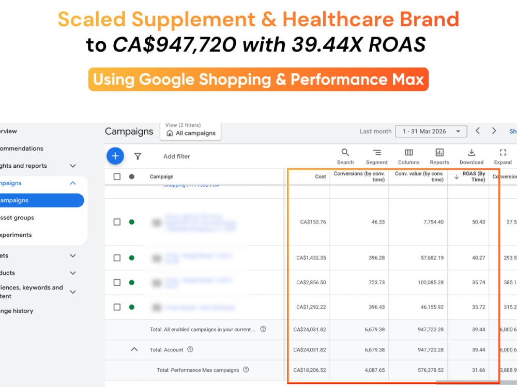The height and width of the screenshot is (387, 517).
Task: Click the 396.28 conversions cell
Action: 376,257
